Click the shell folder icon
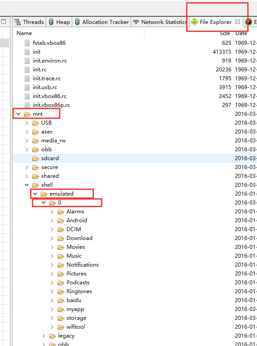The height and width of the screenshot is (346, 257). coord(35,185)
